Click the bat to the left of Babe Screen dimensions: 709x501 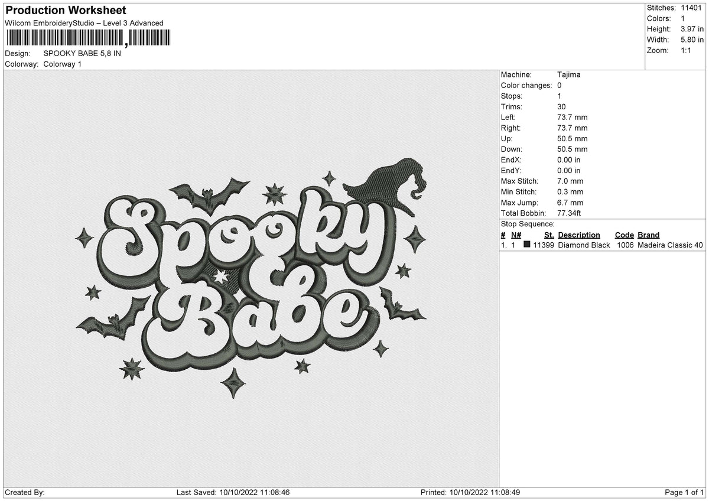(113, 318)
